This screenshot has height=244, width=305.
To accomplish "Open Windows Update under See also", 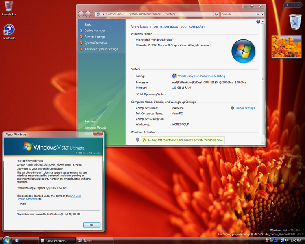I will [95, 127].
